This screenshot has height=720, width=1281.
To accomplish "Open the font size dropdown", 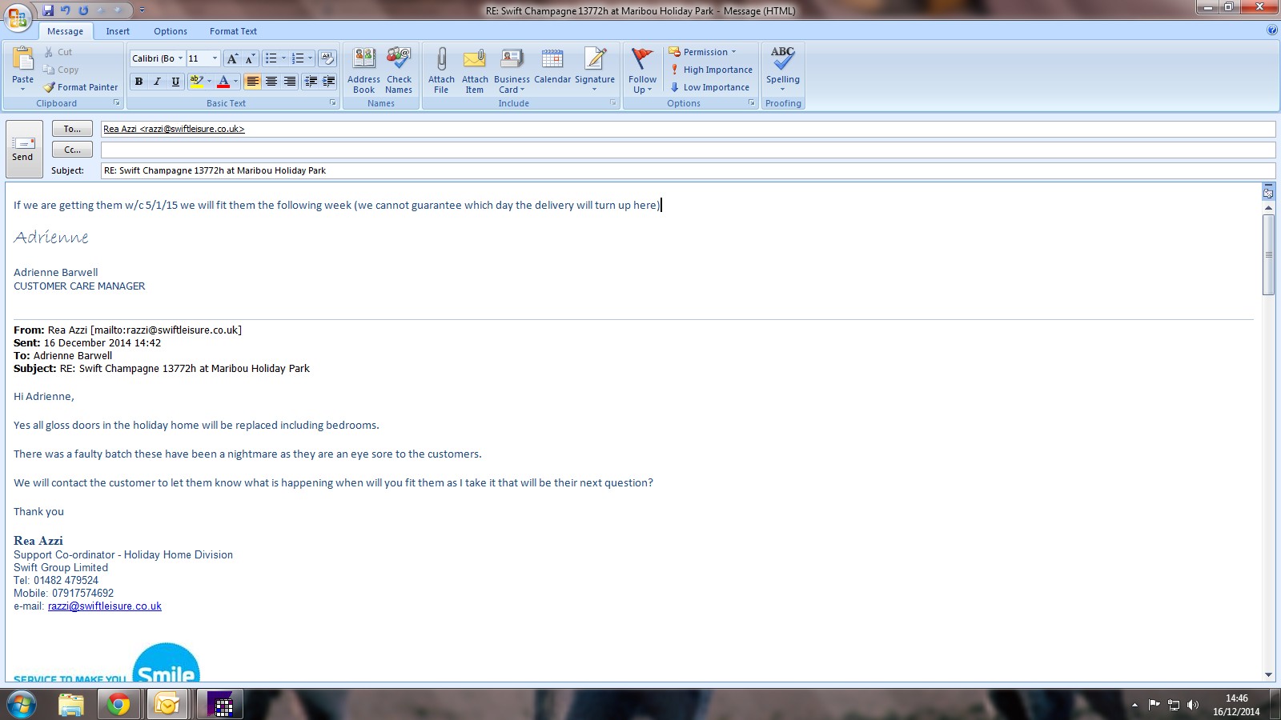I will [215, 58].
